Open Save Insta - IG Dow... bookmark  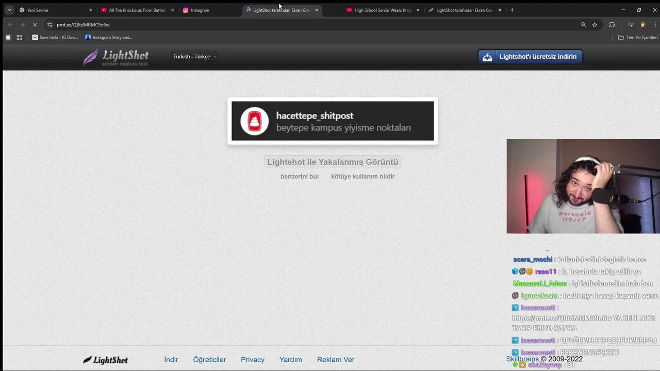(55, 37)
